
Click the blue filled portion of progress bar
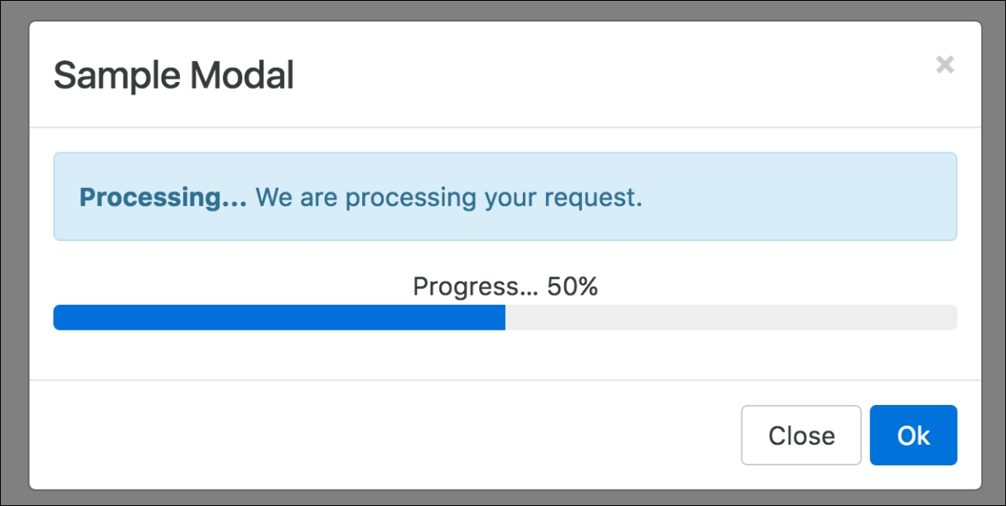tap(279, 318)
